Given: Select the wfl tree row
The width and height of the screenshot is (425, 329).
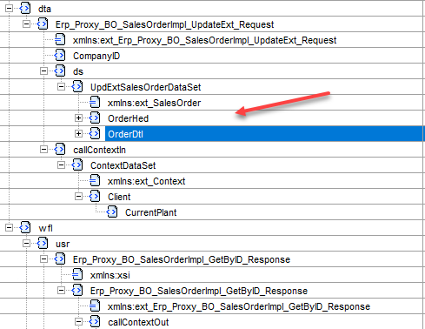Looking at the screenshot, I should coord(212,228).
